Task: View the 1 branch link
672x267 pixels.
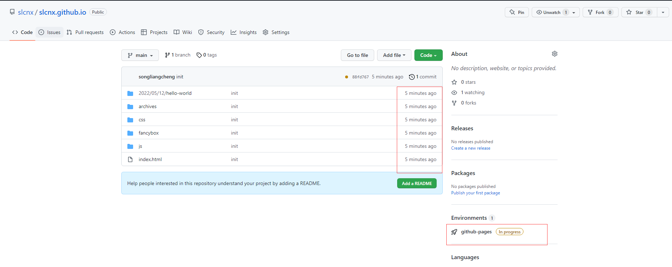Action: (x=178, y=55)
